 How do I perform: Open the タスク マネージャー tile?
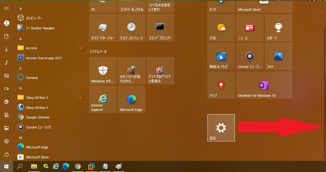(103, 28)
